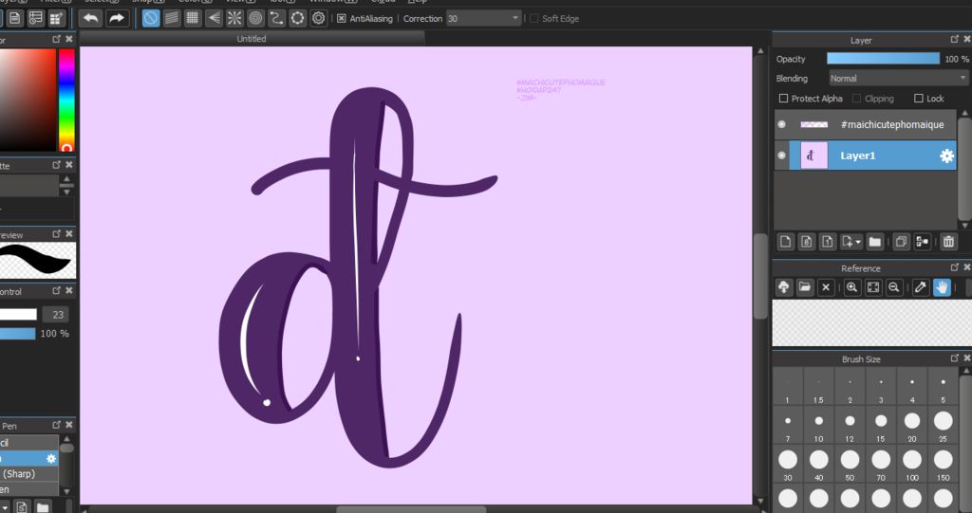Hide the Layer1 layer
The image size is (972, 513).
(x=782, y=156)
